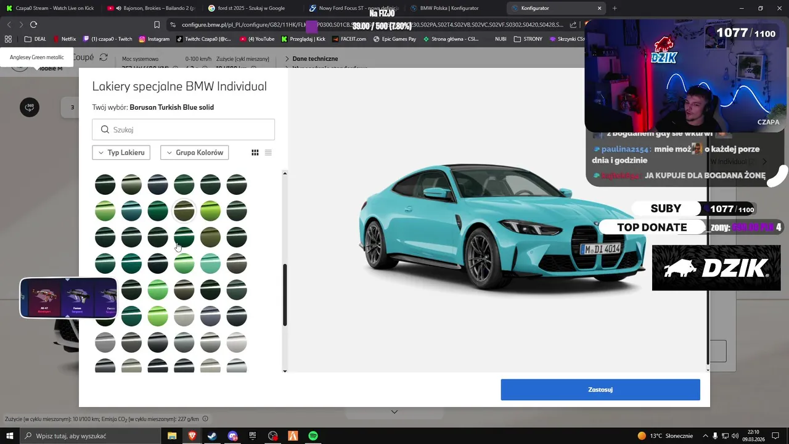Open the Grupa Kolorów dropdown

195,152
